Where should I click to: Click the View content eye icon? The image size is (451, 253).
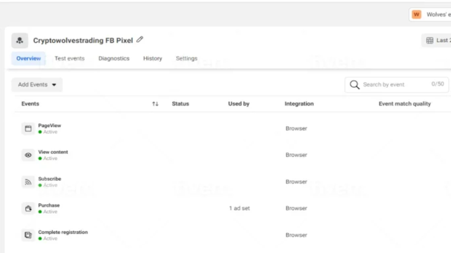28,155
